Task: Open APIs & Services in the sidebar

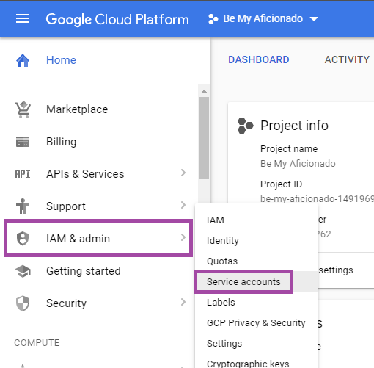Action: (x=85, y=174)
